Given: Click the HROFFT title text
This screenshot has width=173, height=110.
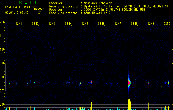Looking at the screenshot, I should pos(28,2).
